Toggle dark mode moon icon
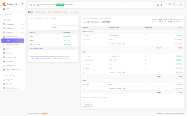The width and height of the screenshot is (187, 116). tap(31, 5)
